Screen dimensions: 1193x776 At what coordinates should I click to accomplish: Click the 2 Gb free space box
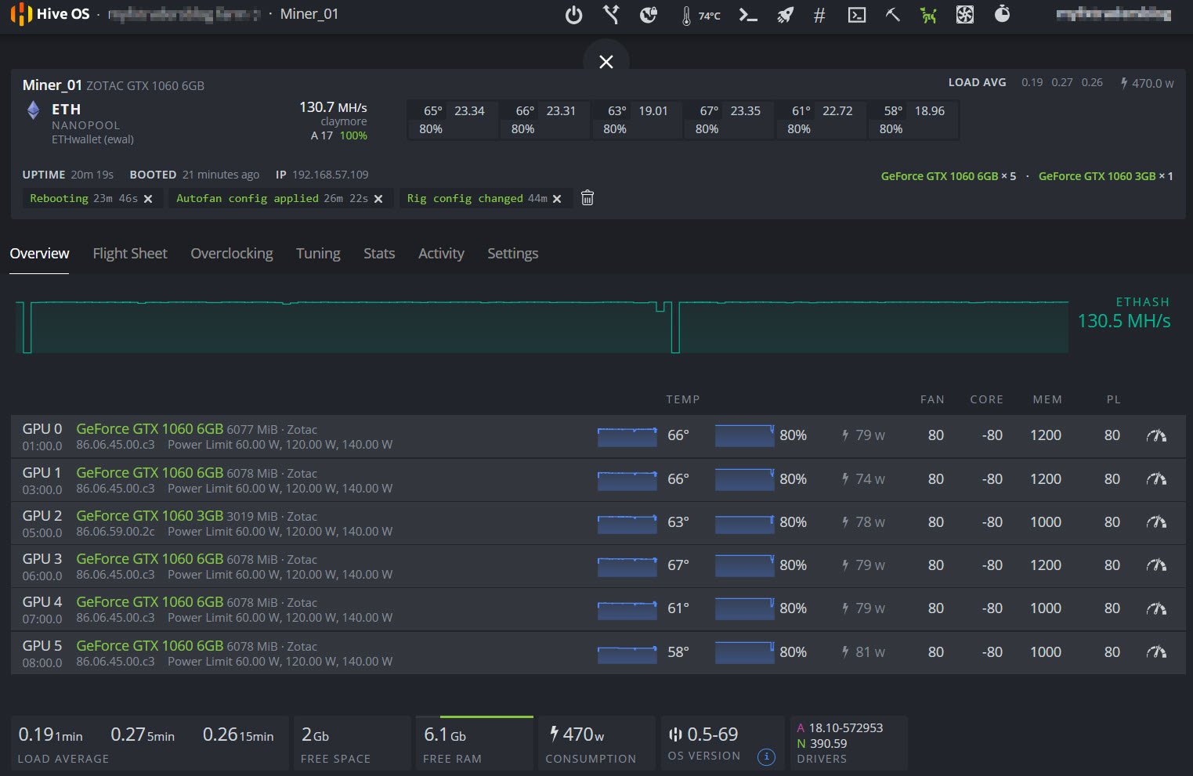[x=352, y=742]
